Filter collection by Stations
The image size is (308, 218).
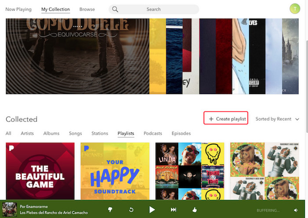pyautogui.click(x=99, y=133)
